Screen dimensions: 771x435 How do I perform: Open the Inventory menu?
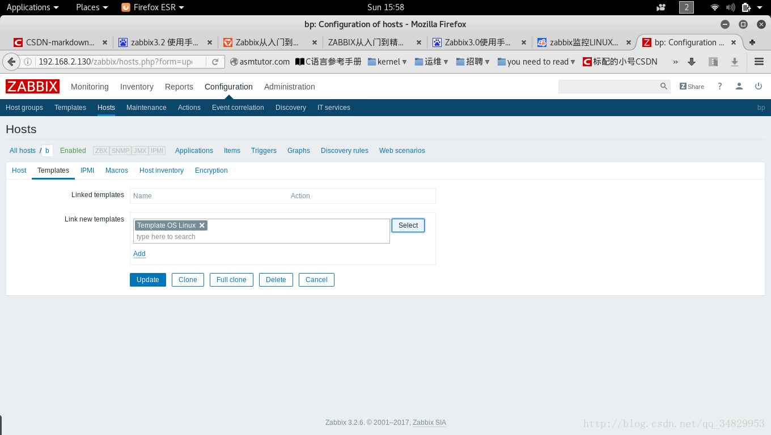pos(137,87)
